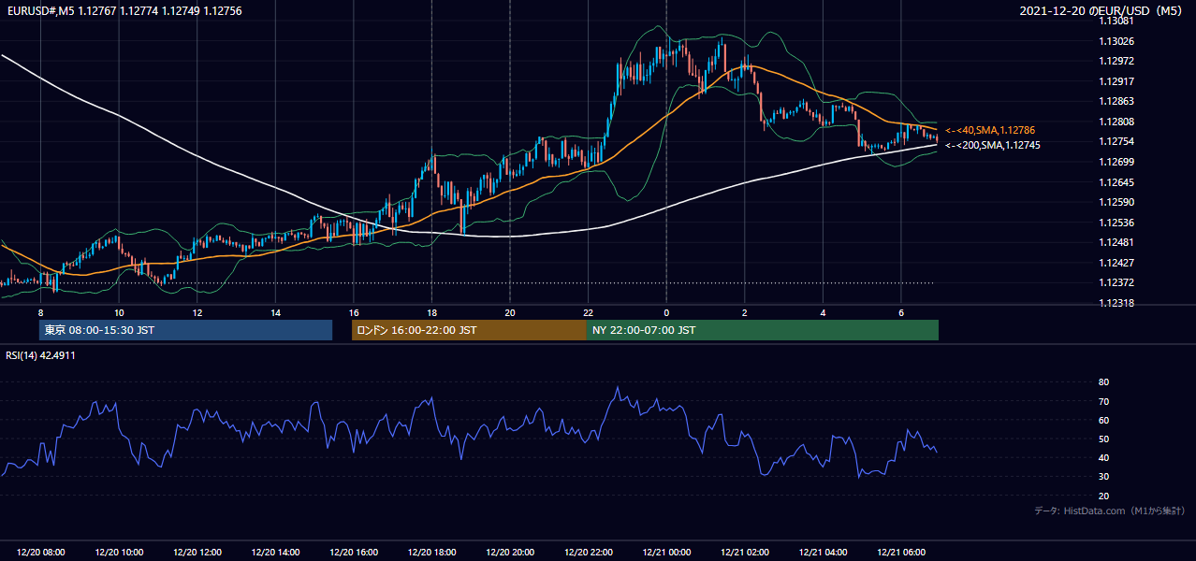1196x561 pixels.
Task: Select the NY 22:00-07:00 JST session bar
Action: click(x=763, y=330)
